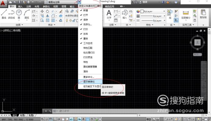Click the Group (组) icon
211x121 pixels.
170,14
